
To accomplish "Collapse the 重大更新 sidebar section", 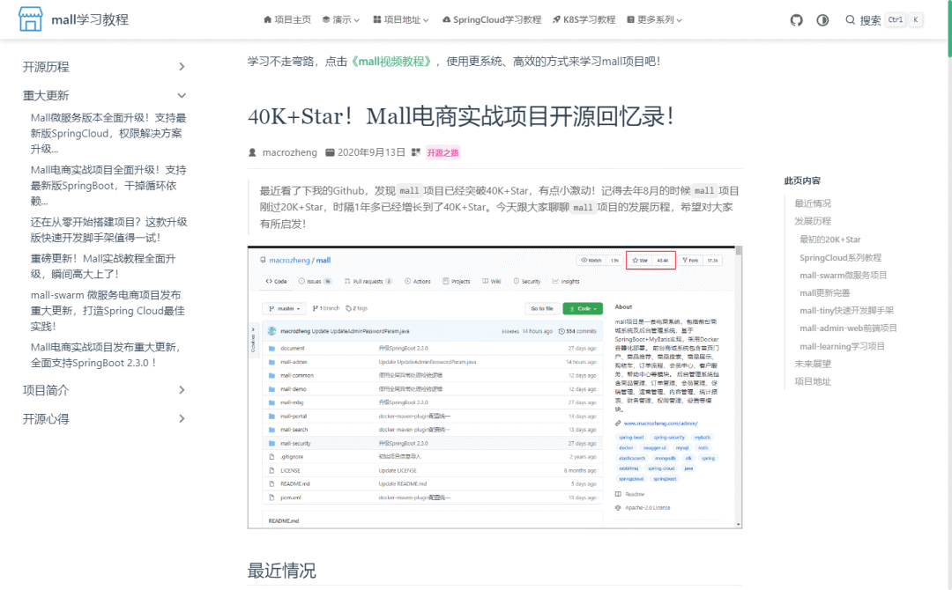I will 104,95.
